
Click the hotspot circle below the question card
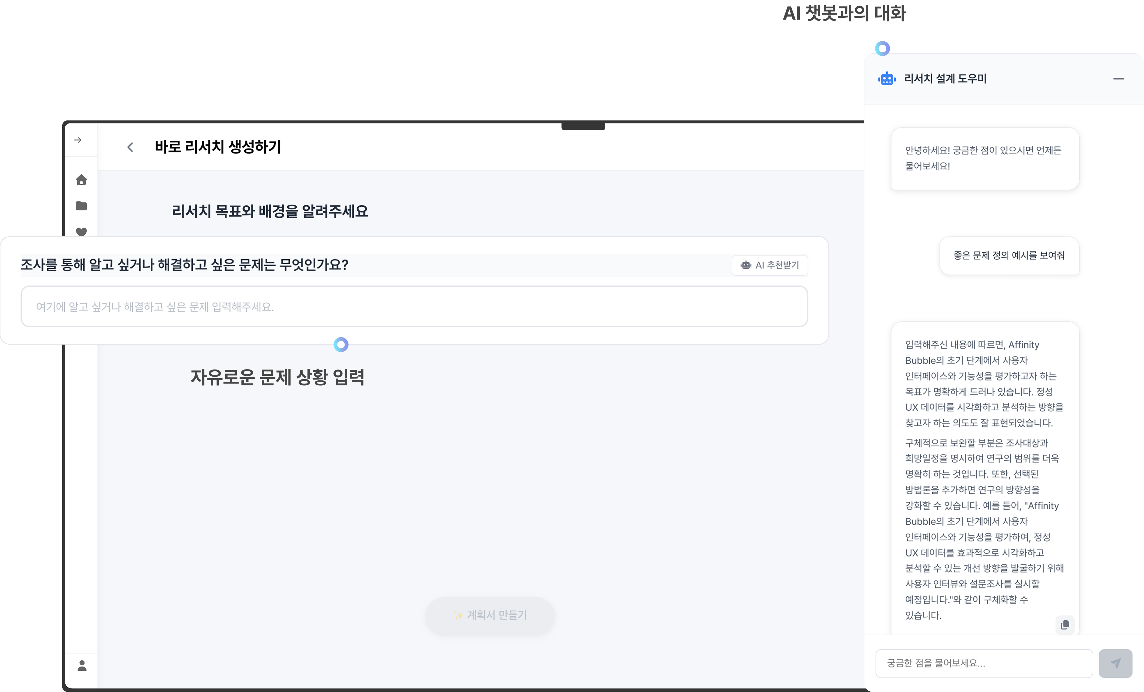tap(341, 345)
